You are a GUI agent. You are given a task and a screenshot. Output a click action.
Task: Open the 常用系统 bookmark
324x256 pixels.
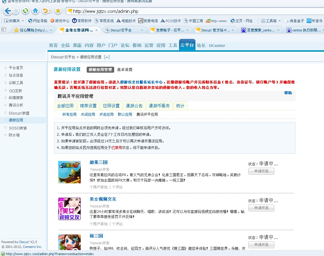(x=104, y=21)
